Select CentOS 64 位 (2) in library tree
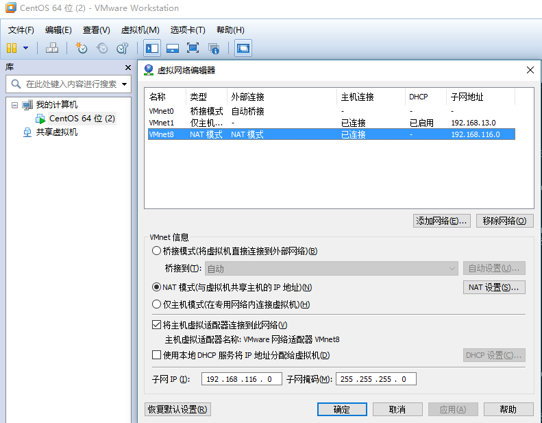The width and height of the screenshot is (542, 423). pyautogui.click(x=82, y=119)
